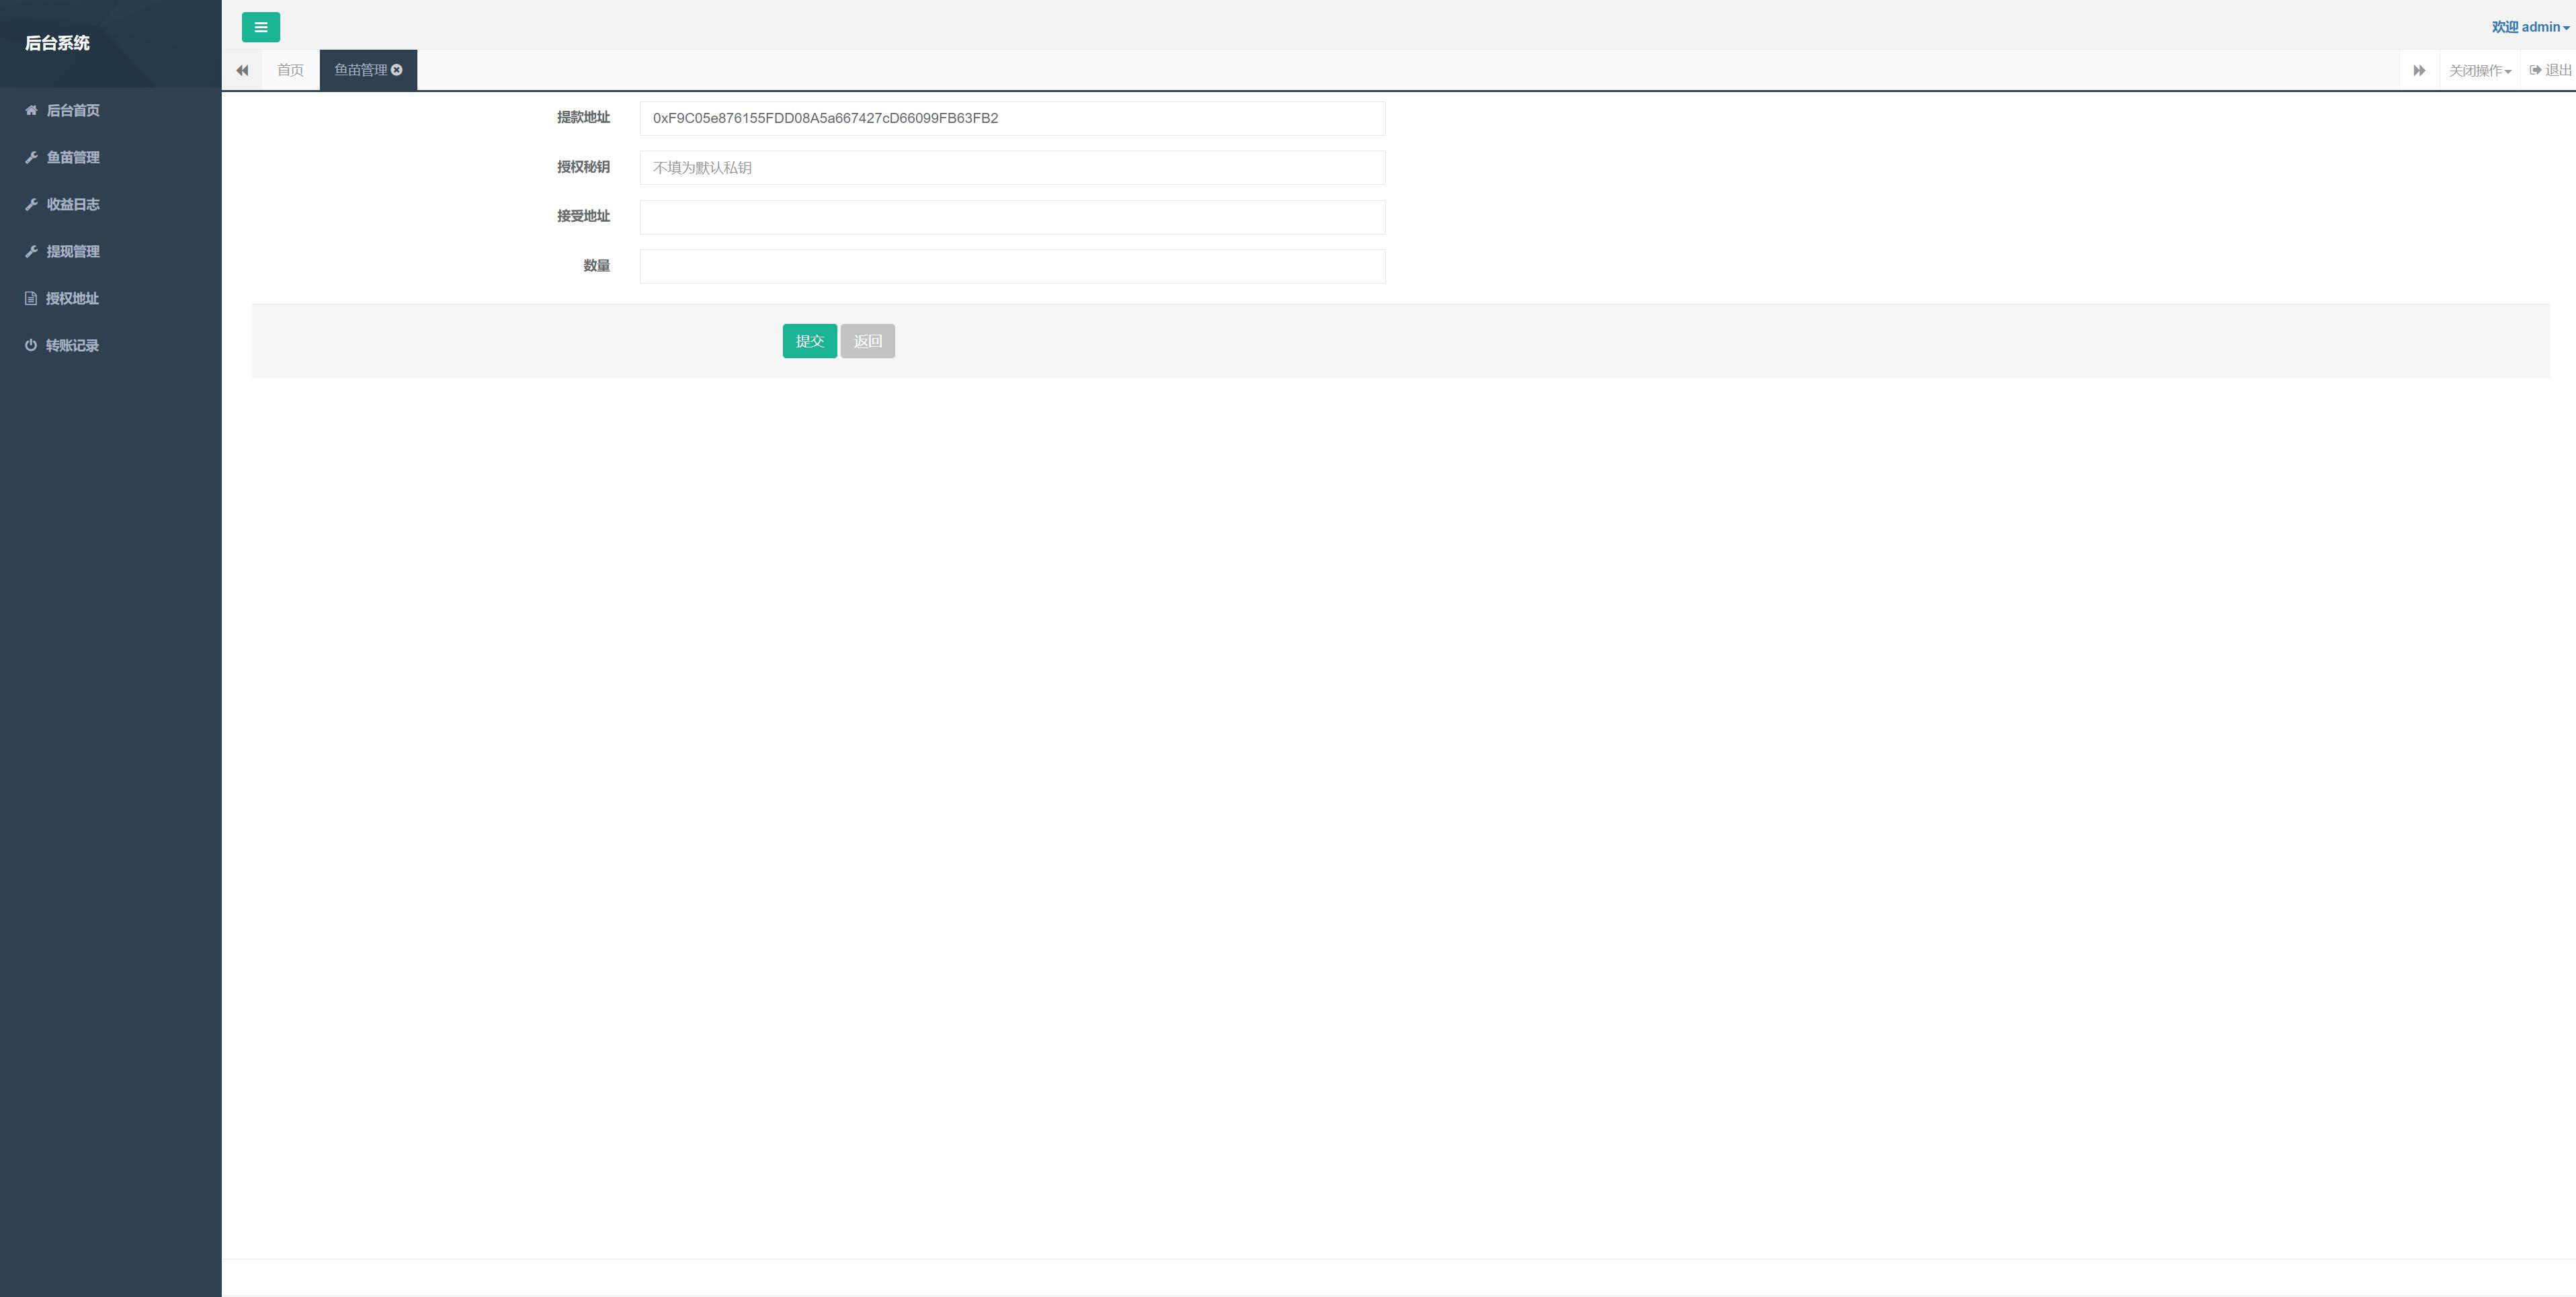Toggle the sidebar with hamburger button
This screenshot has width=2576, height=1297.
(260, 27)
